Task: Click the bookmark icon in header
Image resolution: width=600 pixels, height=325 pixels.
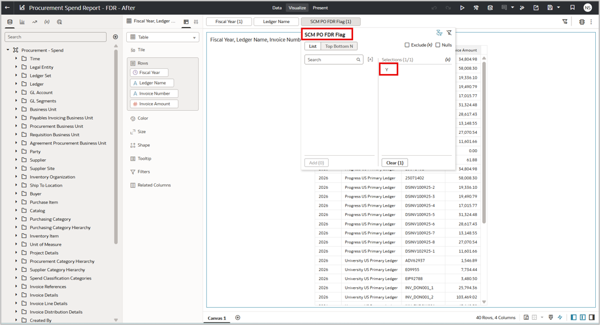Action: [x=572, y=8]
